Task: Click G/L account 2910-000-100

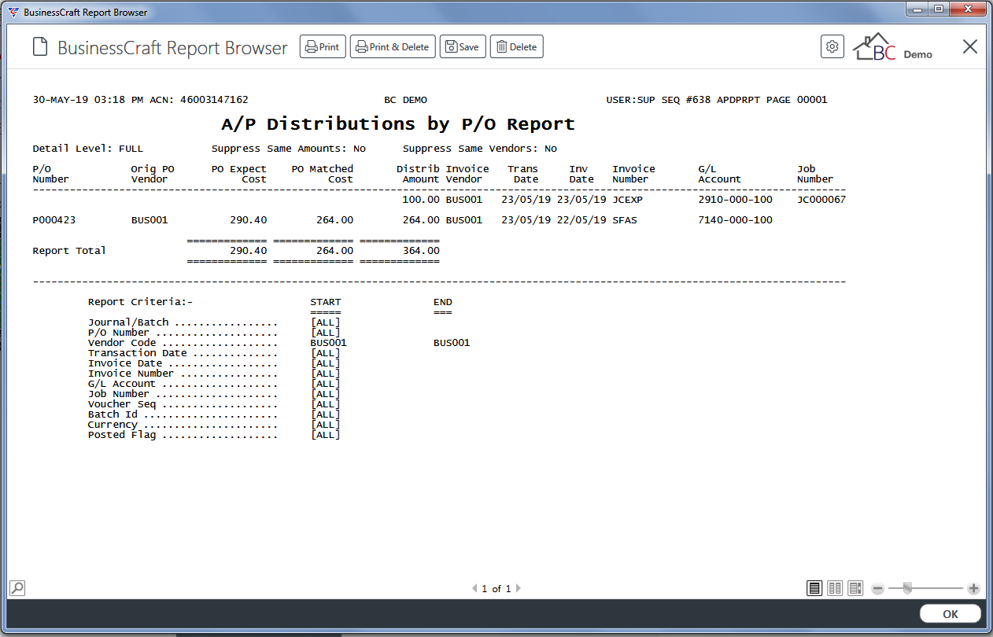Action: pos(735,200)
